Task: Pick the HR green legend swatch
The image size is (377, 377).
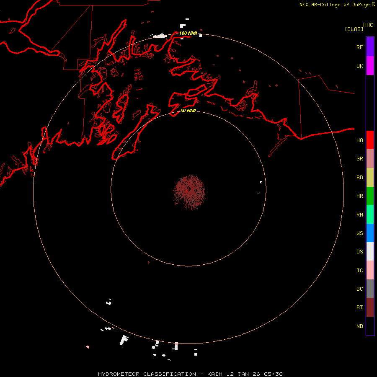Action: pyautogui.click(x=370, y=196)
